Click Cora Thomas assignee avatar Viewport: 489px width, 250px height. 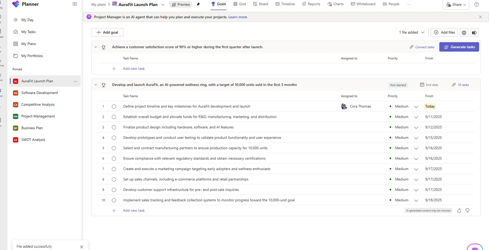point(344,106)
